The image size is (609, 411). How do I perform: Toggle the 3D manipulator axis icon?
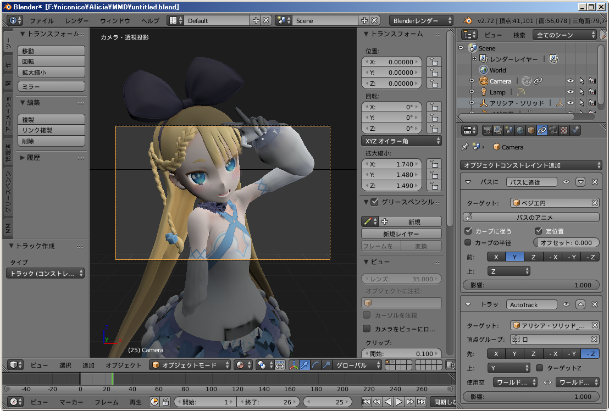[x=294, y=365]
